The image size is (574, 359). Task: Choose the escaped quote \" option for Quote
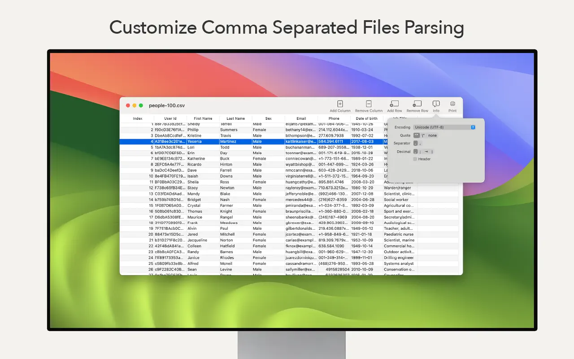tap(424, 135)
